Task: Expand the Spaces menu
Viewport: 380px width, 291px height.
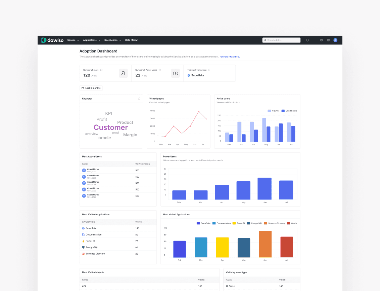Action: [73, 40]
